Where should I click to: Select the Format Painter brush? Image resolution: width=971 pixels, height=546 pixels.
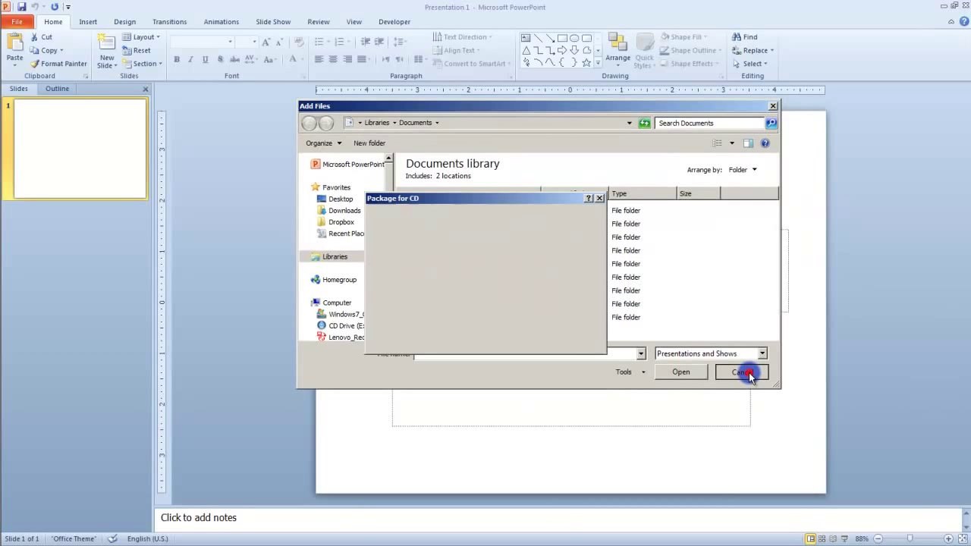click(x=58, y=64)
